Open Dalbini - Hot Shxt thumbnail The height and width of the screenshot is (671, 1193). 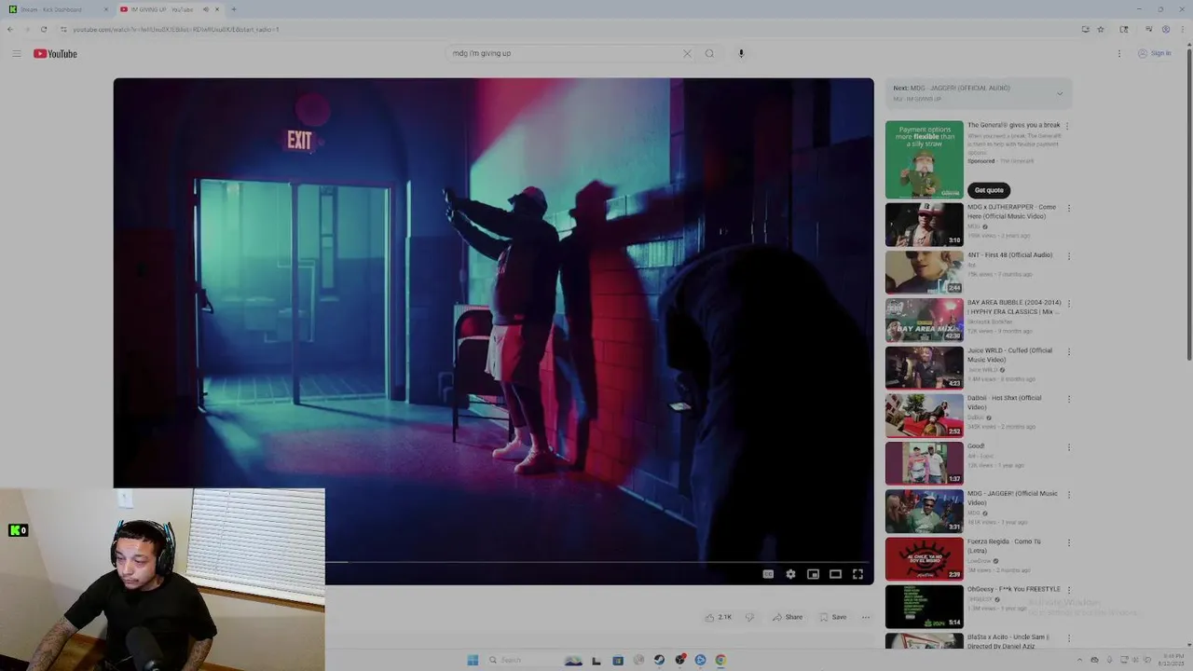coord(924,416)
